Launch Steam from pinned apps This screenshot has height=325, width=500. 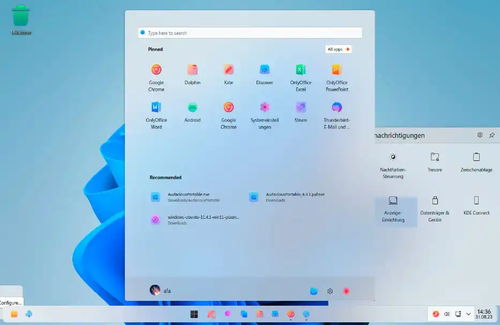coord(301,112)
